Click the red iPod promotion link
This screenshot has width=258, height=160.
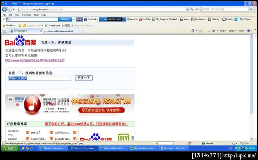[86, 124]
